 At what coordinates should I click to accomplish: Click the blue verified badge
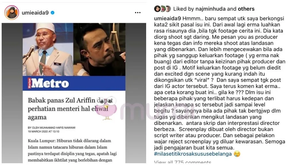point(53,13)
